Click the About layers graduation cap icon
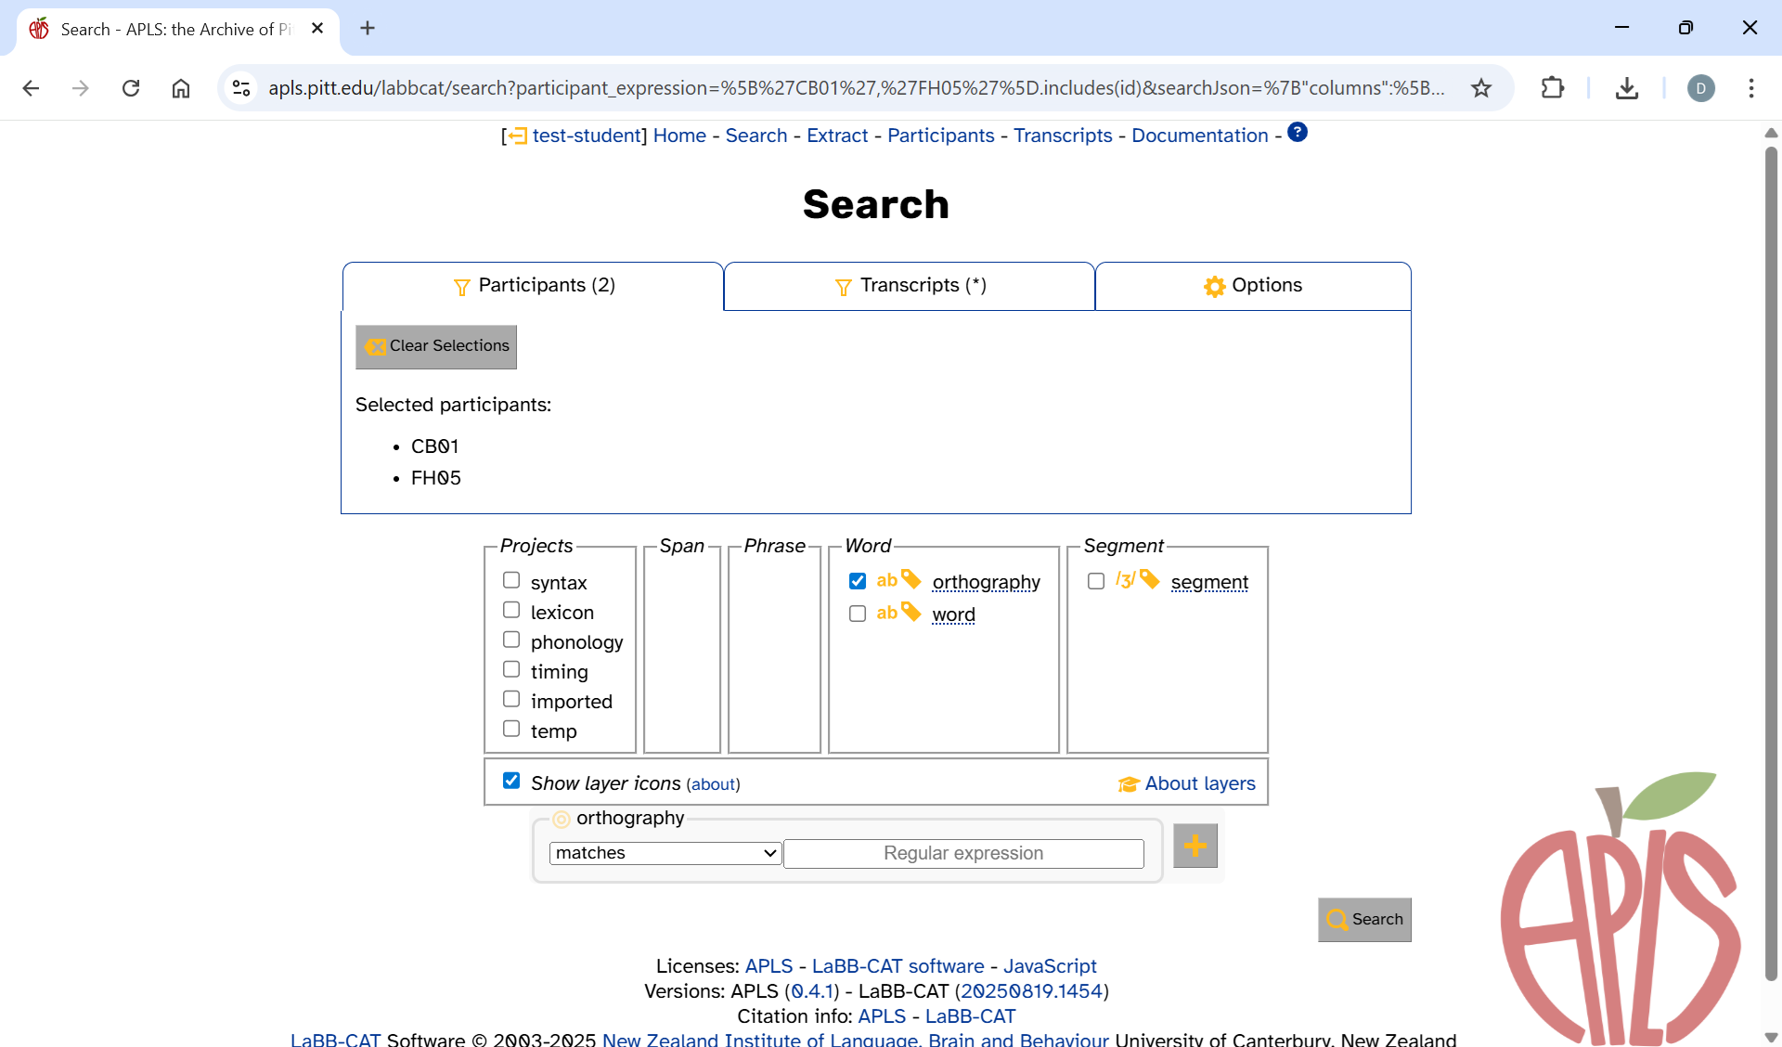The height and width of the screenshot is (1047, 1782). 1128,784
